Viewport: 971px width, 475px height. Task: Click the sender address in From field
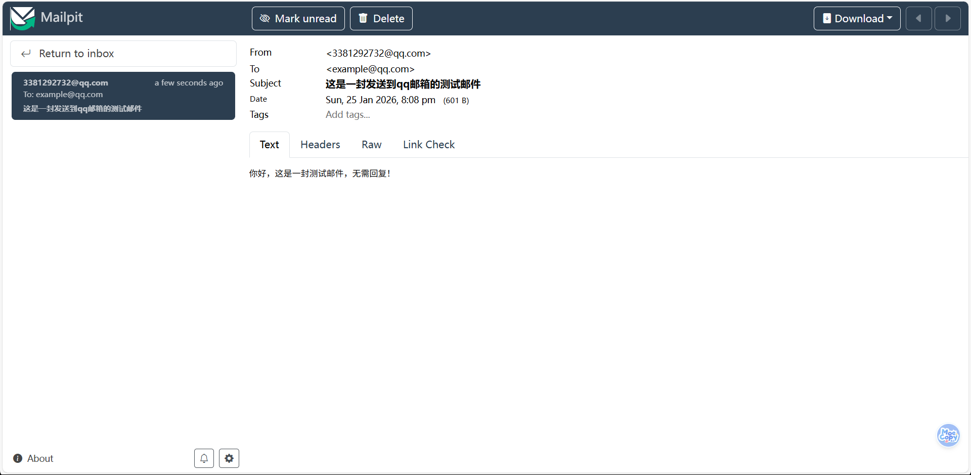378,54
